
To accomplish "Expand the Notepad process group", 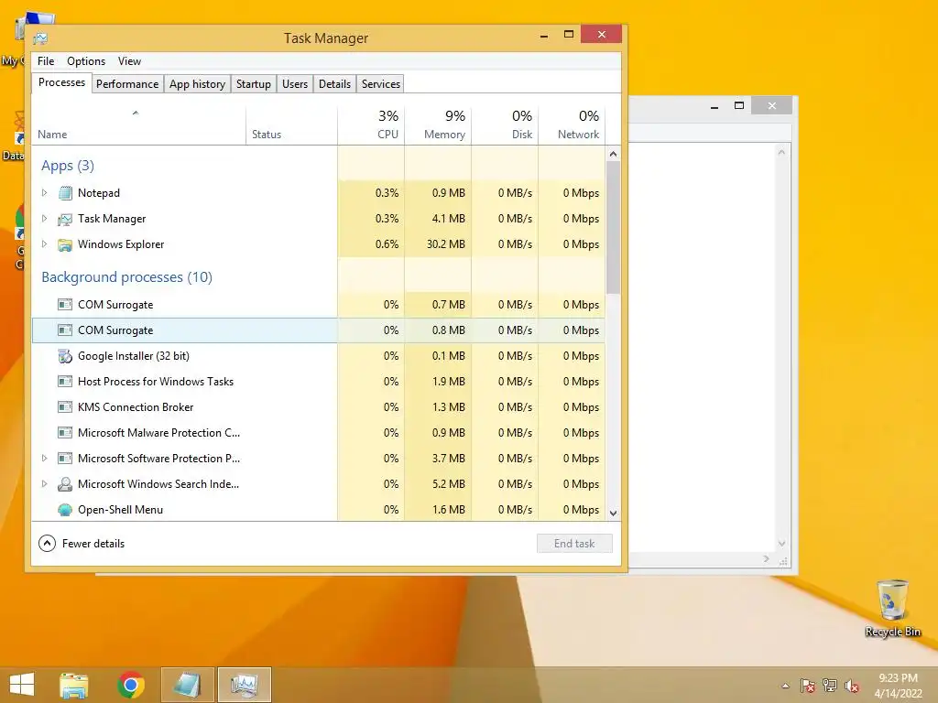I will pyautogui.click(x=44, y=192).
